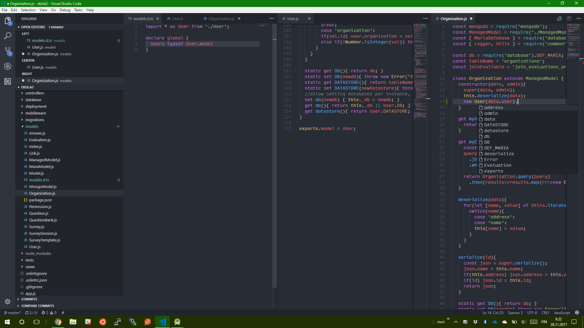584x328 pixels.
Task: Open the Manage settings gear
Action: pyautogui.click(x=7, y=302)
